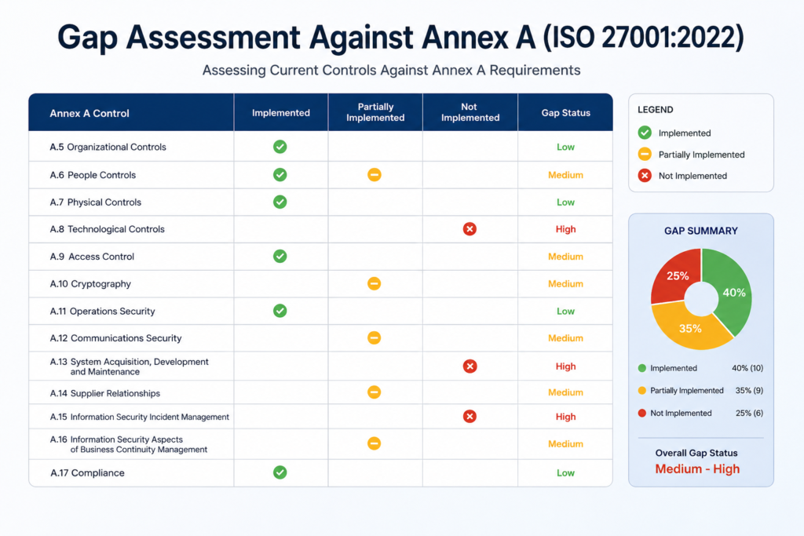Click the green Implemented icon in the legend
This screenshot has width=804, height=536.
tap(645, 133)
